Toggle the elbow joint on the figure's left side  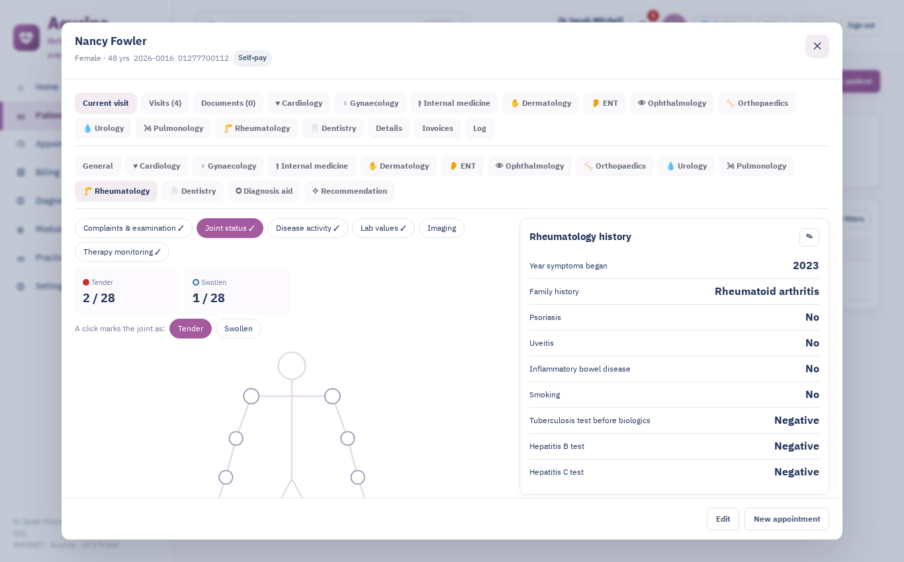236,438
